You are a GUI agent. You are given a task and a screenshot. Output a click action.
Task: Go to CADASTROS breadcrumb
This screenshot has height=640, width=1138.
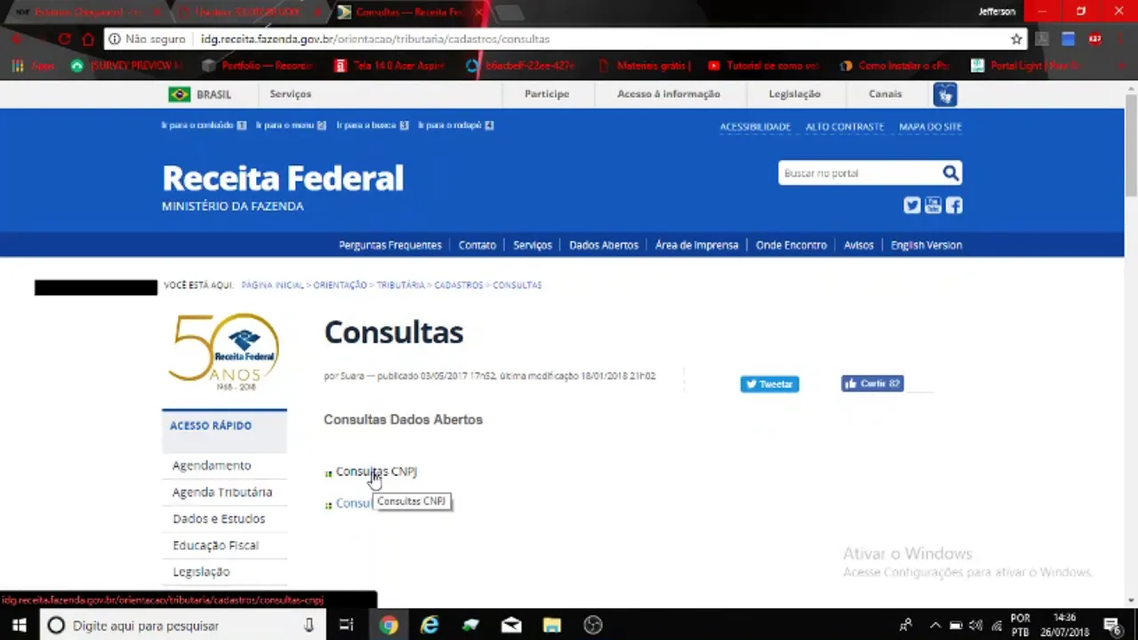[x=459, y=285]
